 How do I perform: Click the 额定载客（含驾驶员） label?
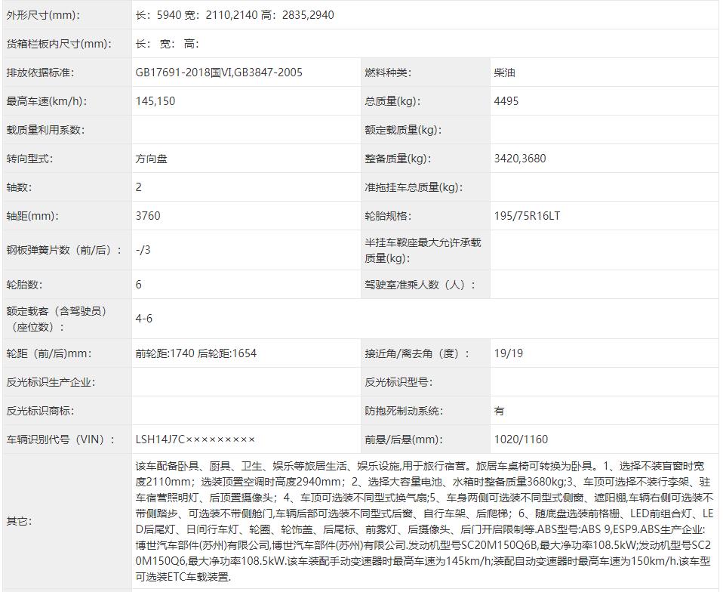57,319
